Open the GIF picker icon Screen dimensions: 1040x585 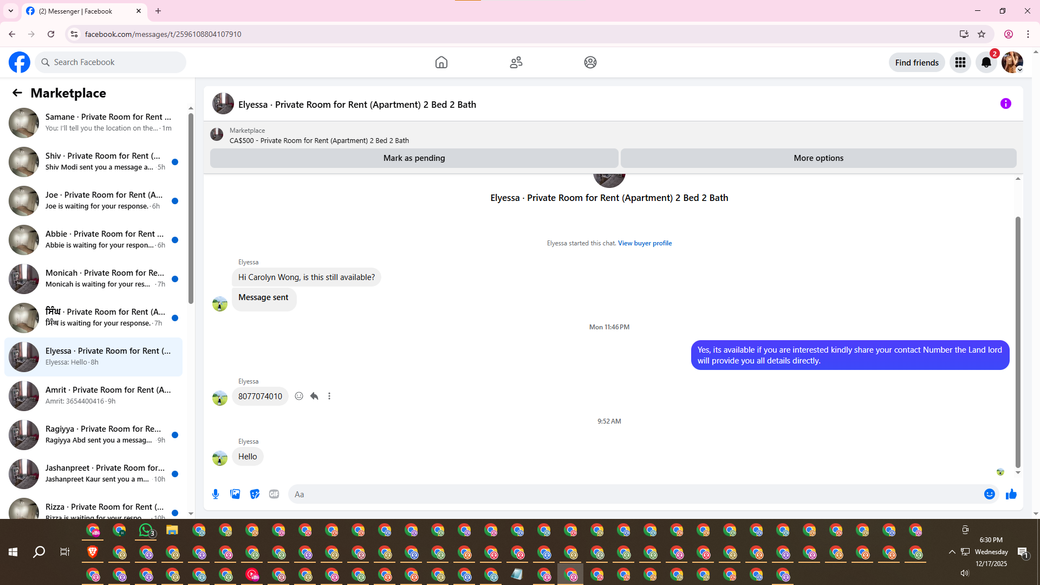click(x=274, y=494)
